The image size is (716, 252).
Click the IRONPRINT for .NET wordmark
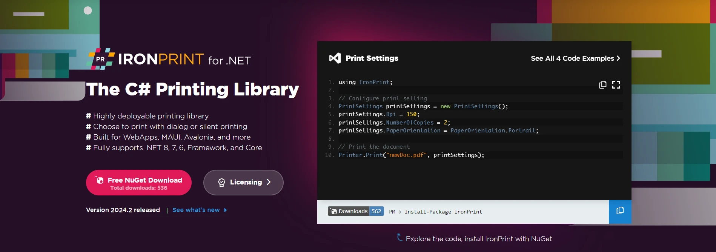[184, 59]
